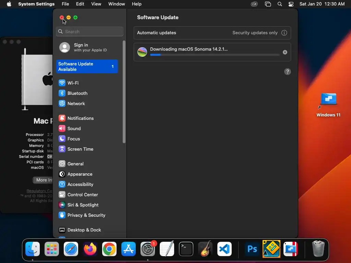Viewport: 351px width, 263px height.
Task: Open the Software Update help button
Action: [x=288, y=72]
